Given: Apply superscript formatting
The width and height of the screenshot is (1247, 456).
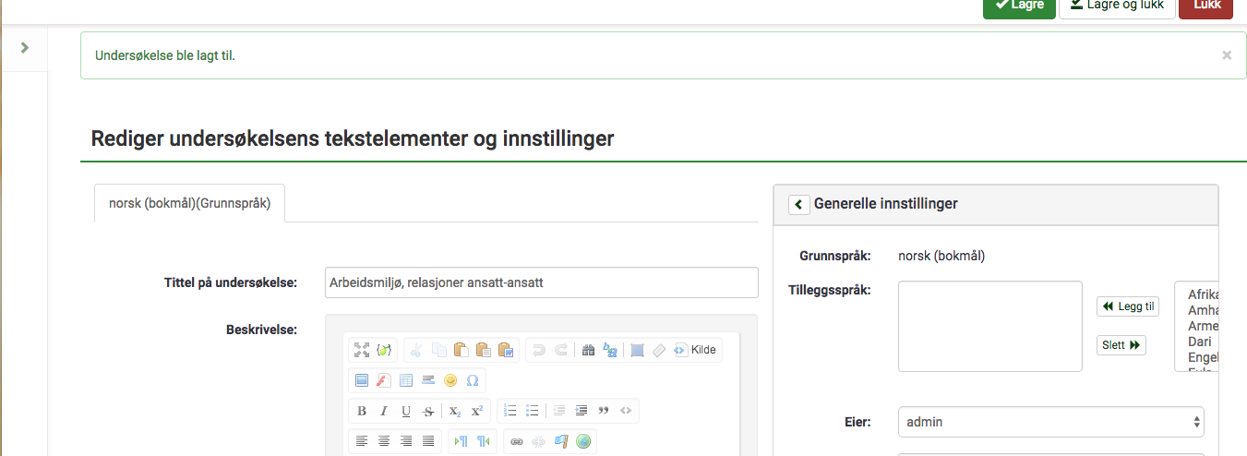Looking at the screenshot, I should (477, 411).
